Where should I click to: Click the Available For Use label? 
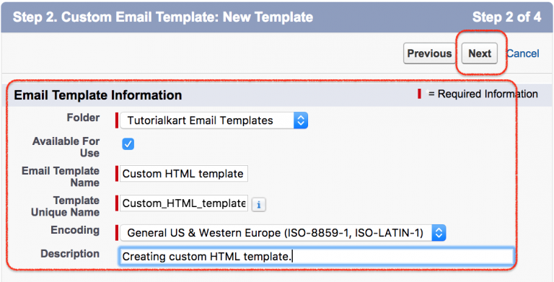click(x=66, y=147)
